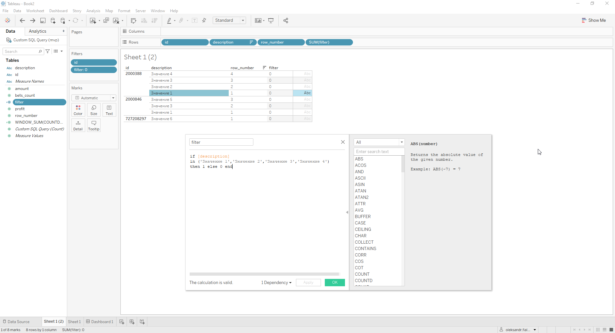
Task: Open Detail marks card
Action: [x=78, y=125]
